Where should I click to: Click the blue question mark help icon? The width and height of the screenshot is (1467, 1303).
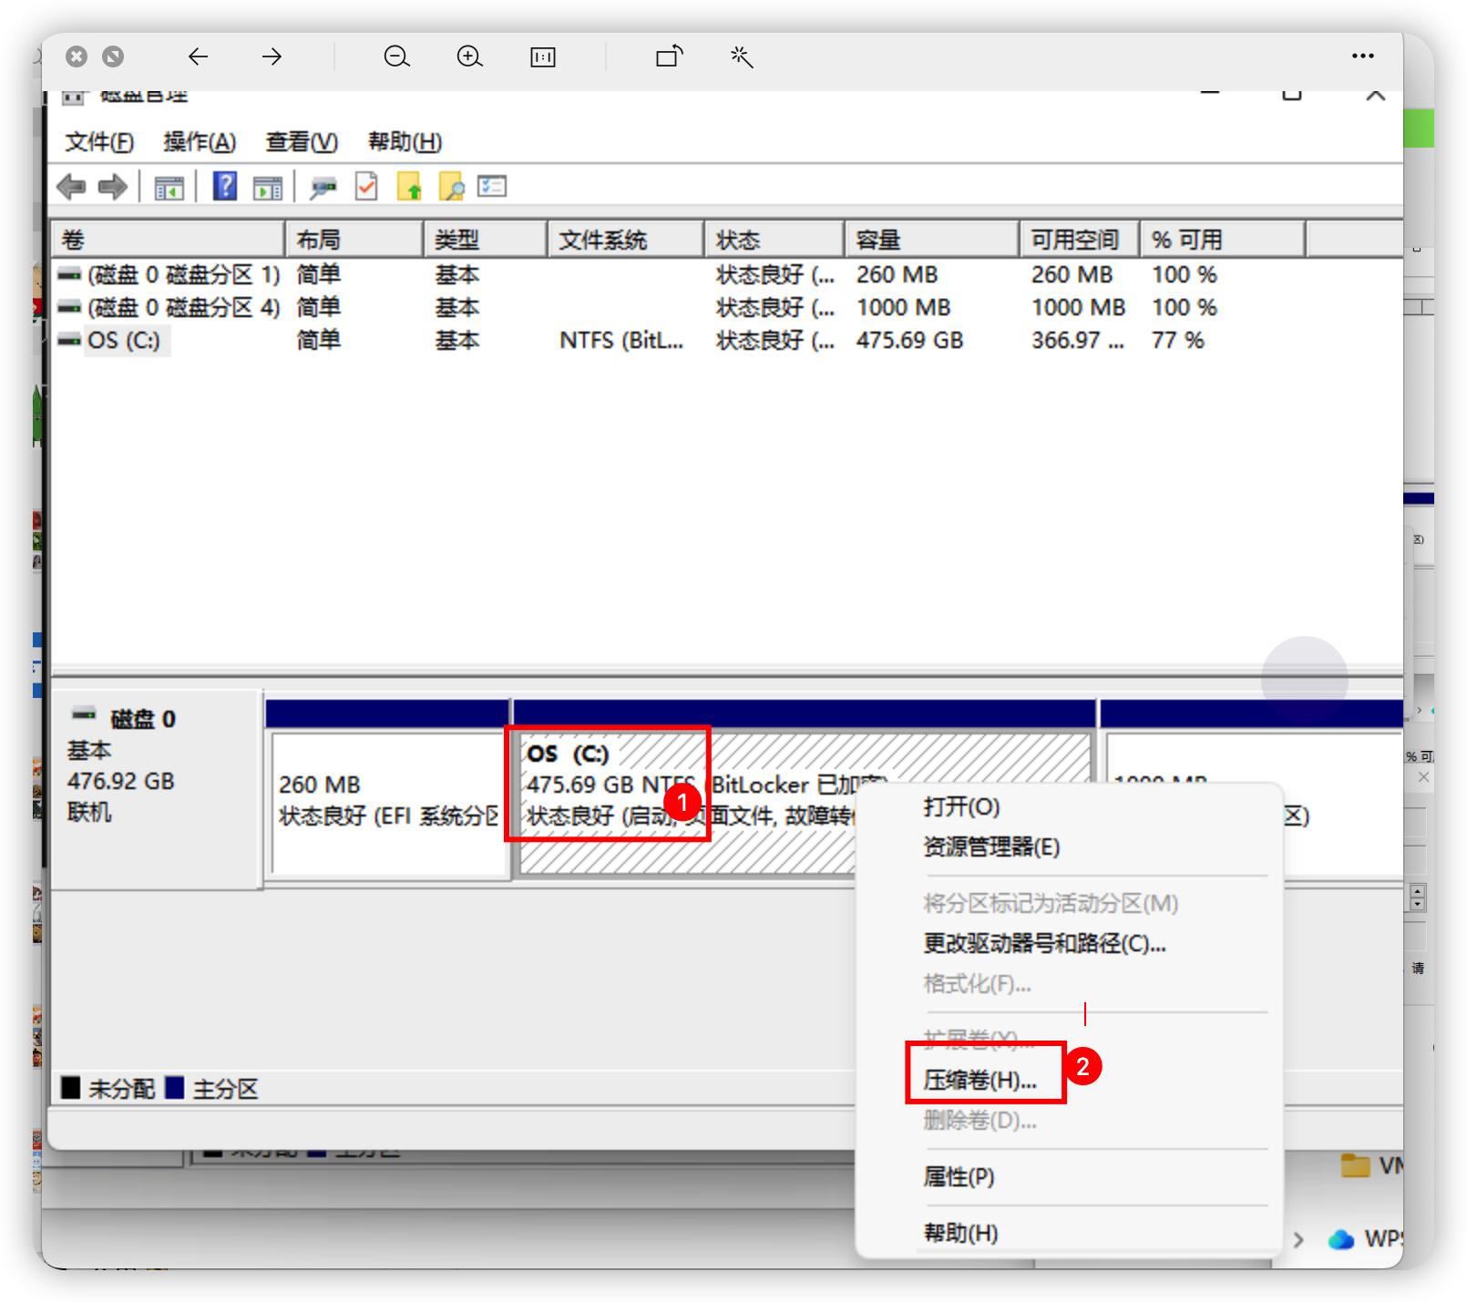coord(225,187)
